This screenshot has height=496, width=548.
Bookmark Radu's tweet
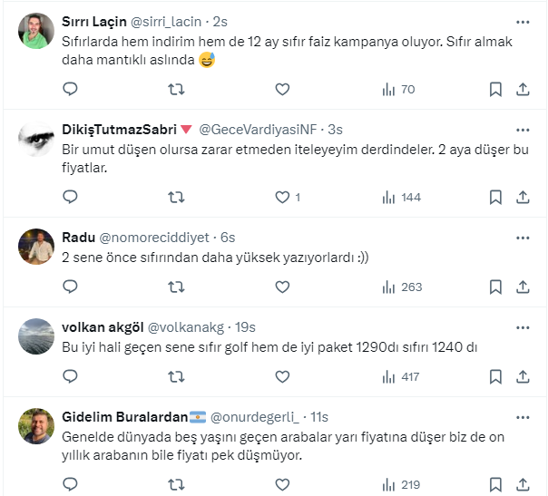495,287
